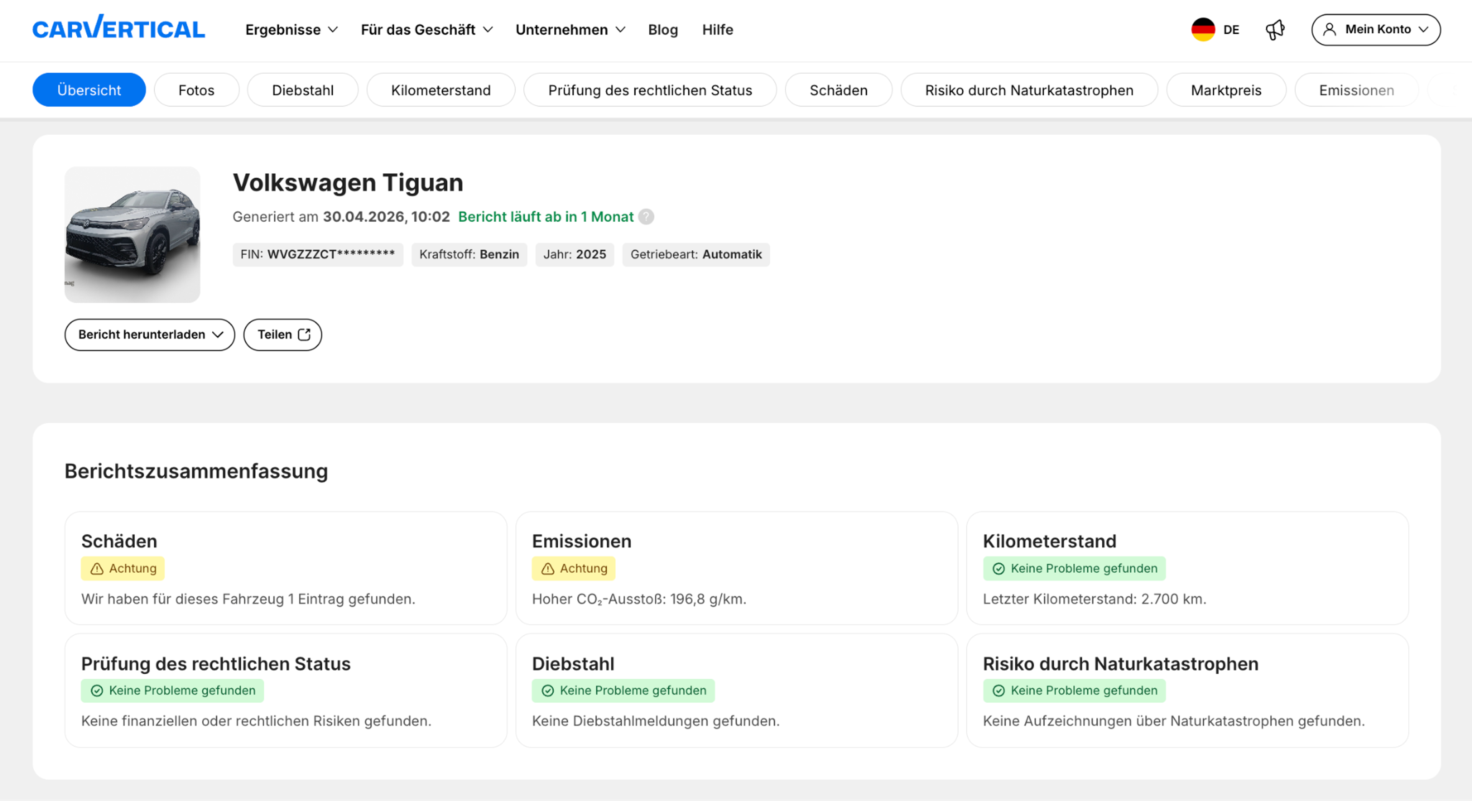Viewport: 1472px width, 801px height.
Task: Click 'Letzter Kilometerstand: 2.700 km.' text
Action: 1094,599
